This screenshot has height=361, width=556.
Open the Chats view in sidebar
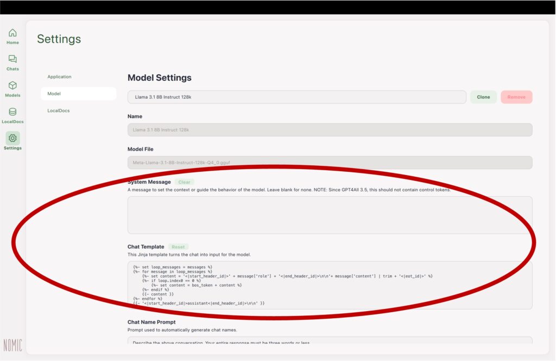click(12, 60)
